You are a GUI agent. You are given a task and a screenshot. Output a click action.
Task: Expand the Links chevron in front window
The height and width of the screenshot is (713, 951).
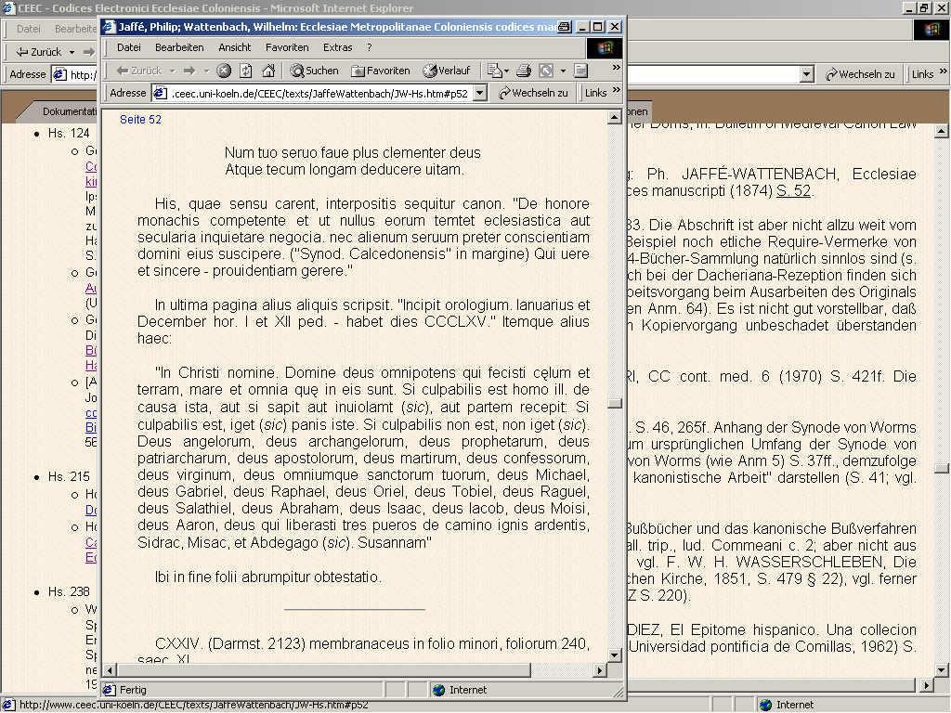(617, 90)
